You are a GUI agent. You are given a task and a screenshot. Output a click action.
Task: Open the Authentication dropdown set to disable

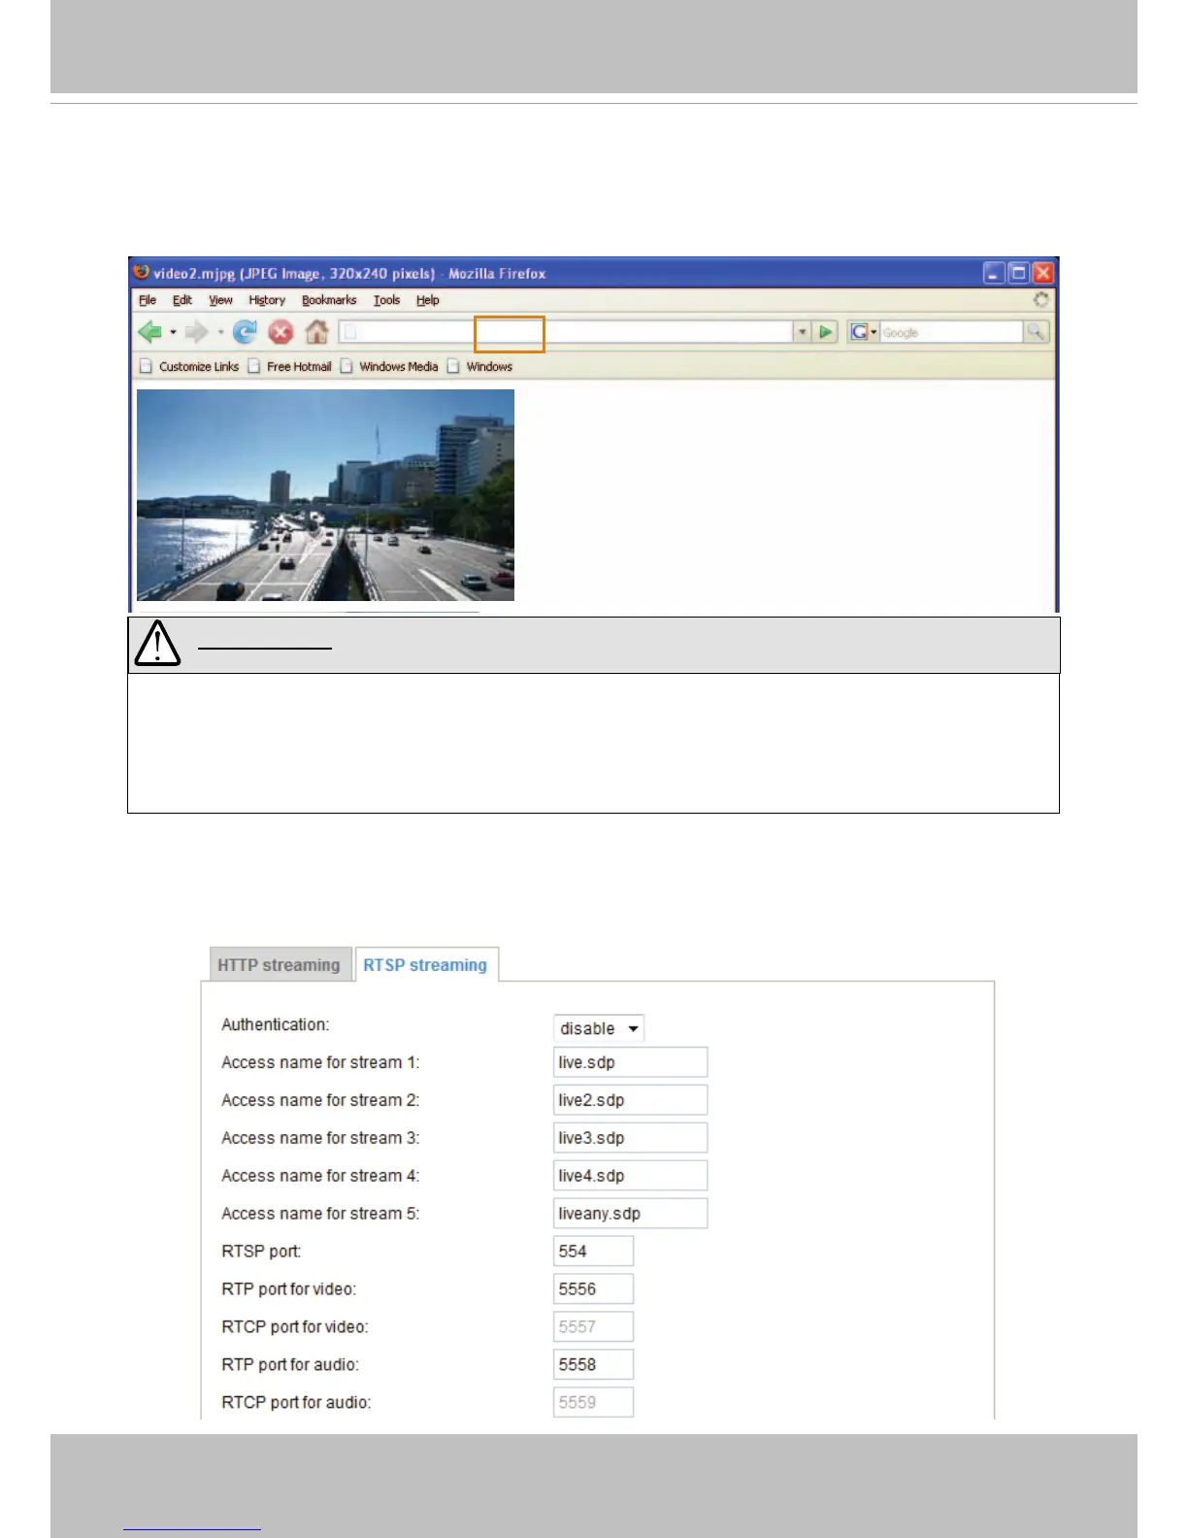tap(599, 1028)
